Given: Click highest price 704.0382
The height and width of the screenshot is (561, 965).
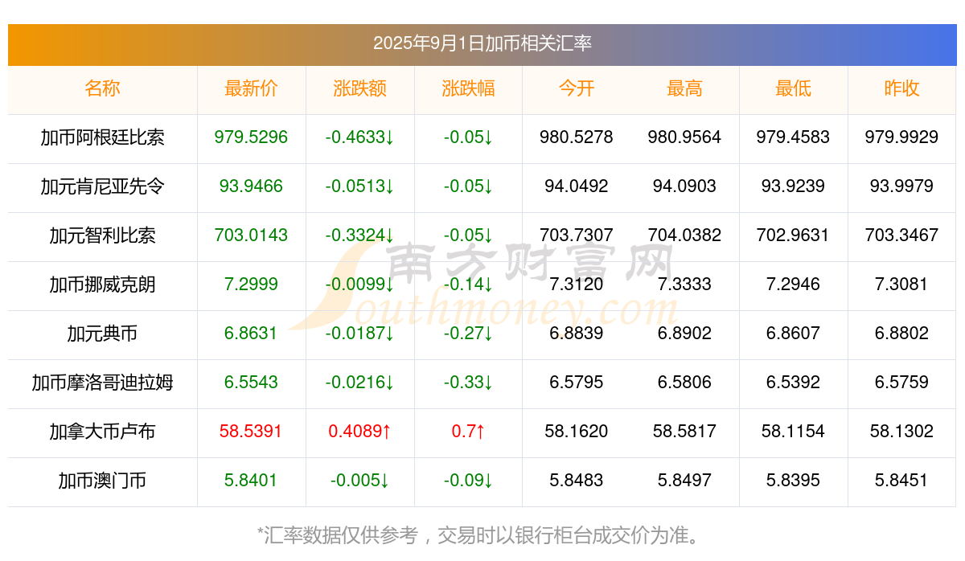Looking at the screenshot, I should (684, 235).
